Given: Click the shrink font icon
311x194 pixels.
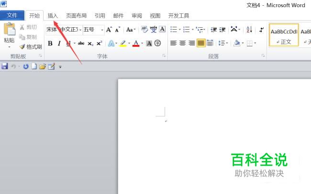Looking at the screenshot, I should tap(118, 30).
